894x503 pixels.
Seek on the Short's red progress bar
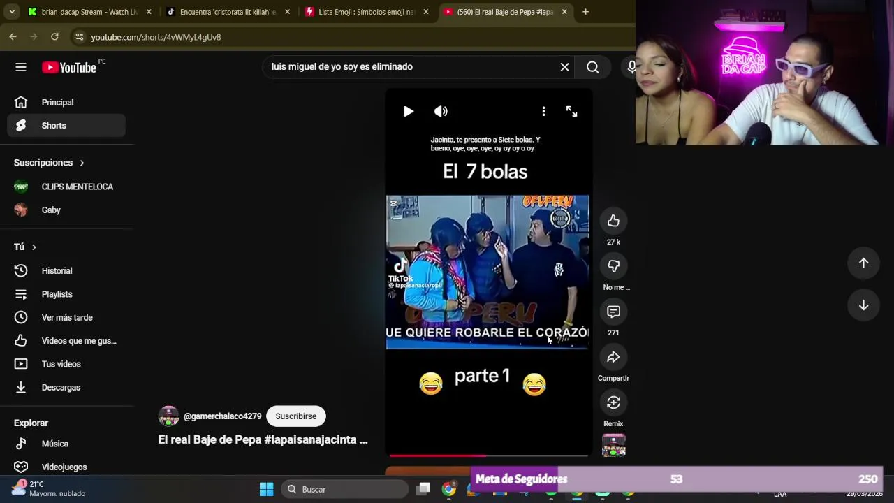488,455
